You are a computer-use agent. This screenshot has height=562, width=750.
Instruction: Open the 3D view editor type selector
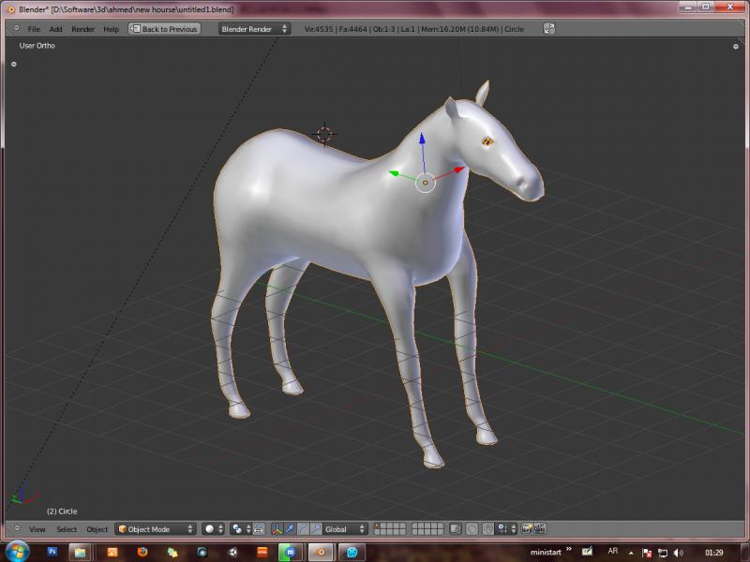pyautogui.click(x=17, y=528)
